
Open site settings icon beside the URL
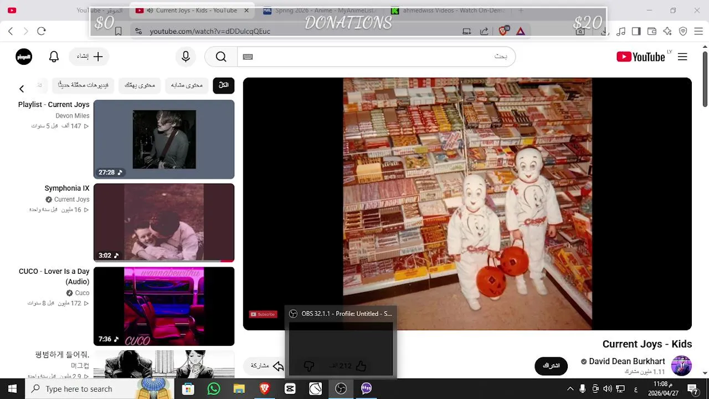click(x=138, y=32)
